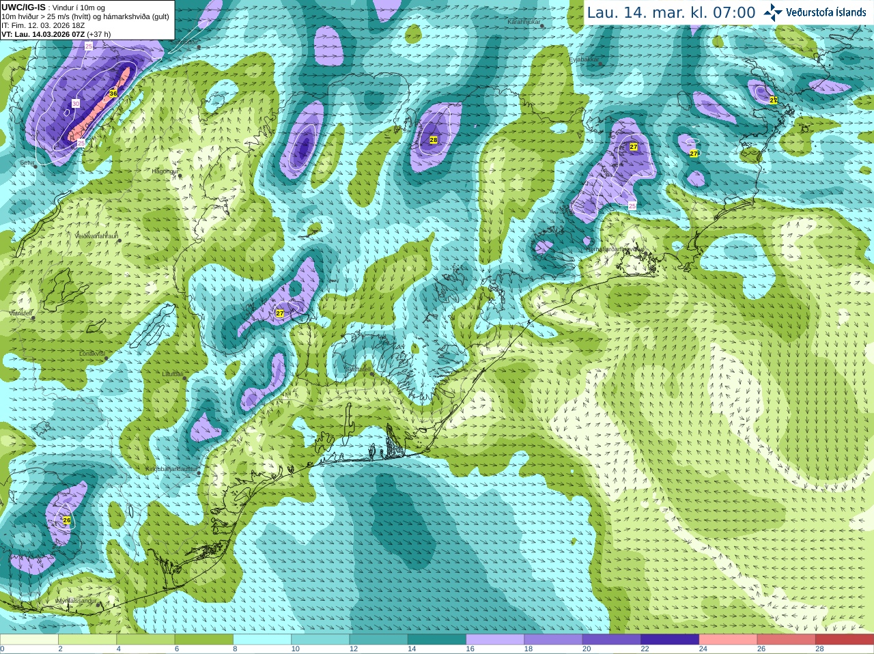This screenshot has width=874, height=654.
Task: Click the Laufbali station label
Action: coord(172,374)
